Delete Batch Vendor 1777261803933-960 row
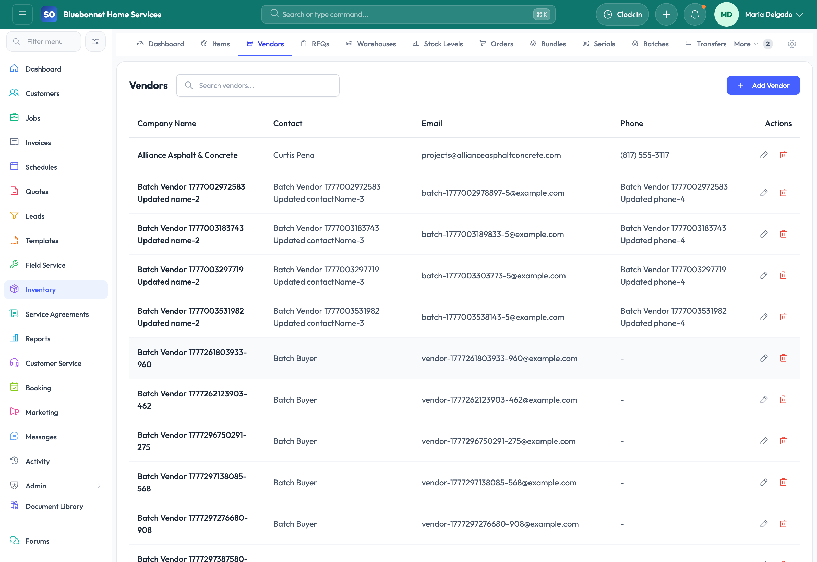The image size is (817, 562). point(783,358)
